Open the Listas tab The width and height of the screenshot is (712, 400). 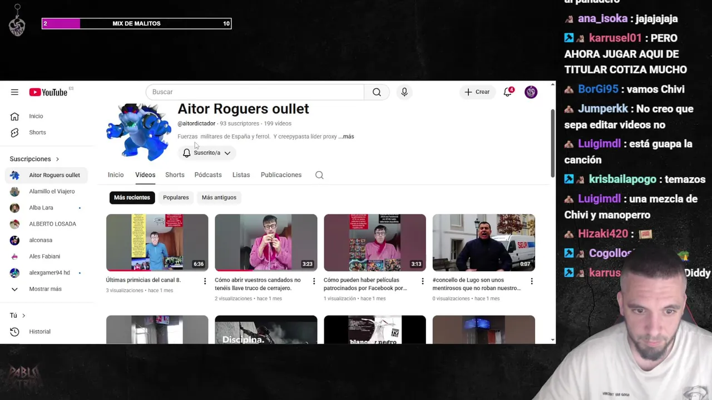241,175
